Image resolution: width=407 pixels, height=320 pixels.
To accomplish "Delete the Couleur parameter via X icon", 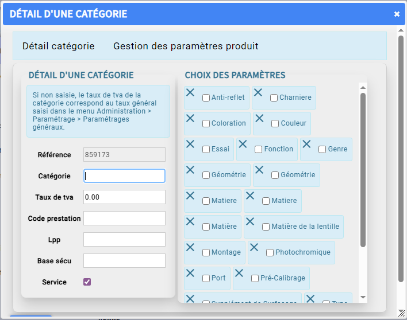I will 259,118.
